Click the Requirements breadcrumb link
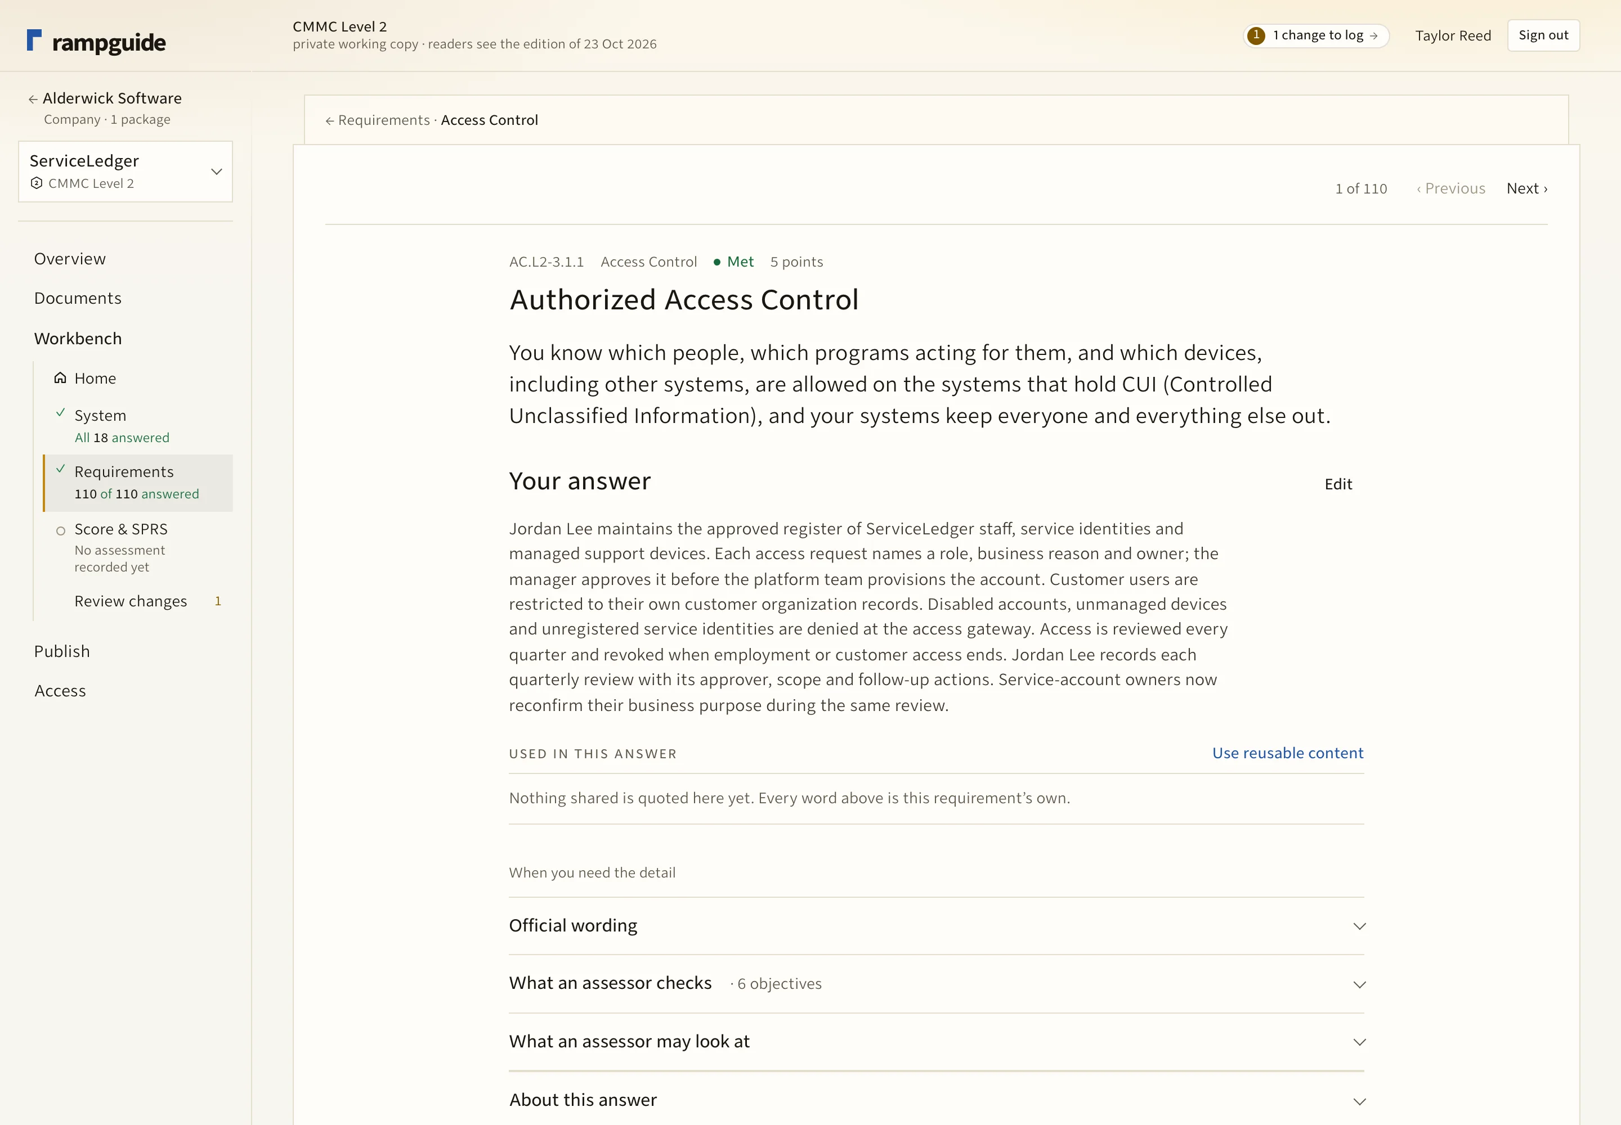Image resolution: width=1621 pixels, height=1125 pixels. point(384,120)
